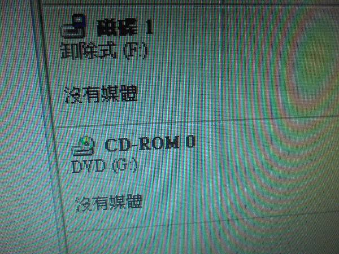Click 沒有媒體 status under CD-ROM 0
Image resolution: width=339 pixels, height=254 pixels.
109,203
